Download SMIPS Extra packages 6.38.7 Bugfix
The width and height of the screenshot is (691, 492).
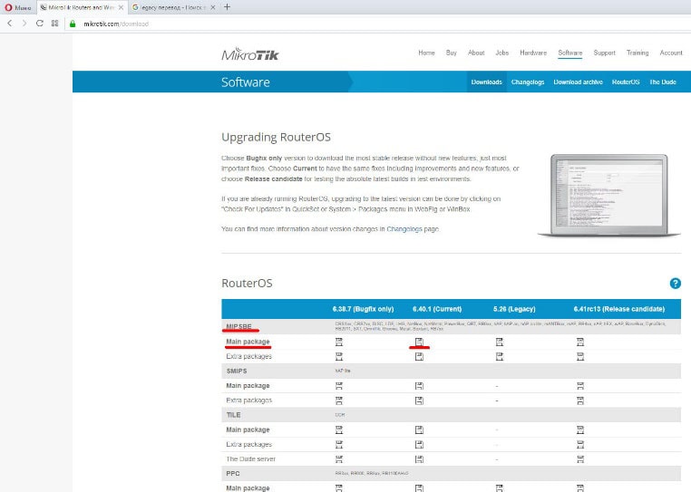(339, 400)
